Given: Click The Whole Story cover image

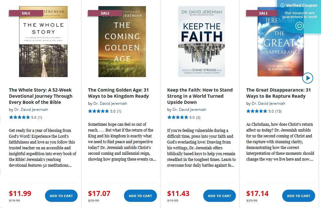Looking at the screenshot, I should (43, 42).
